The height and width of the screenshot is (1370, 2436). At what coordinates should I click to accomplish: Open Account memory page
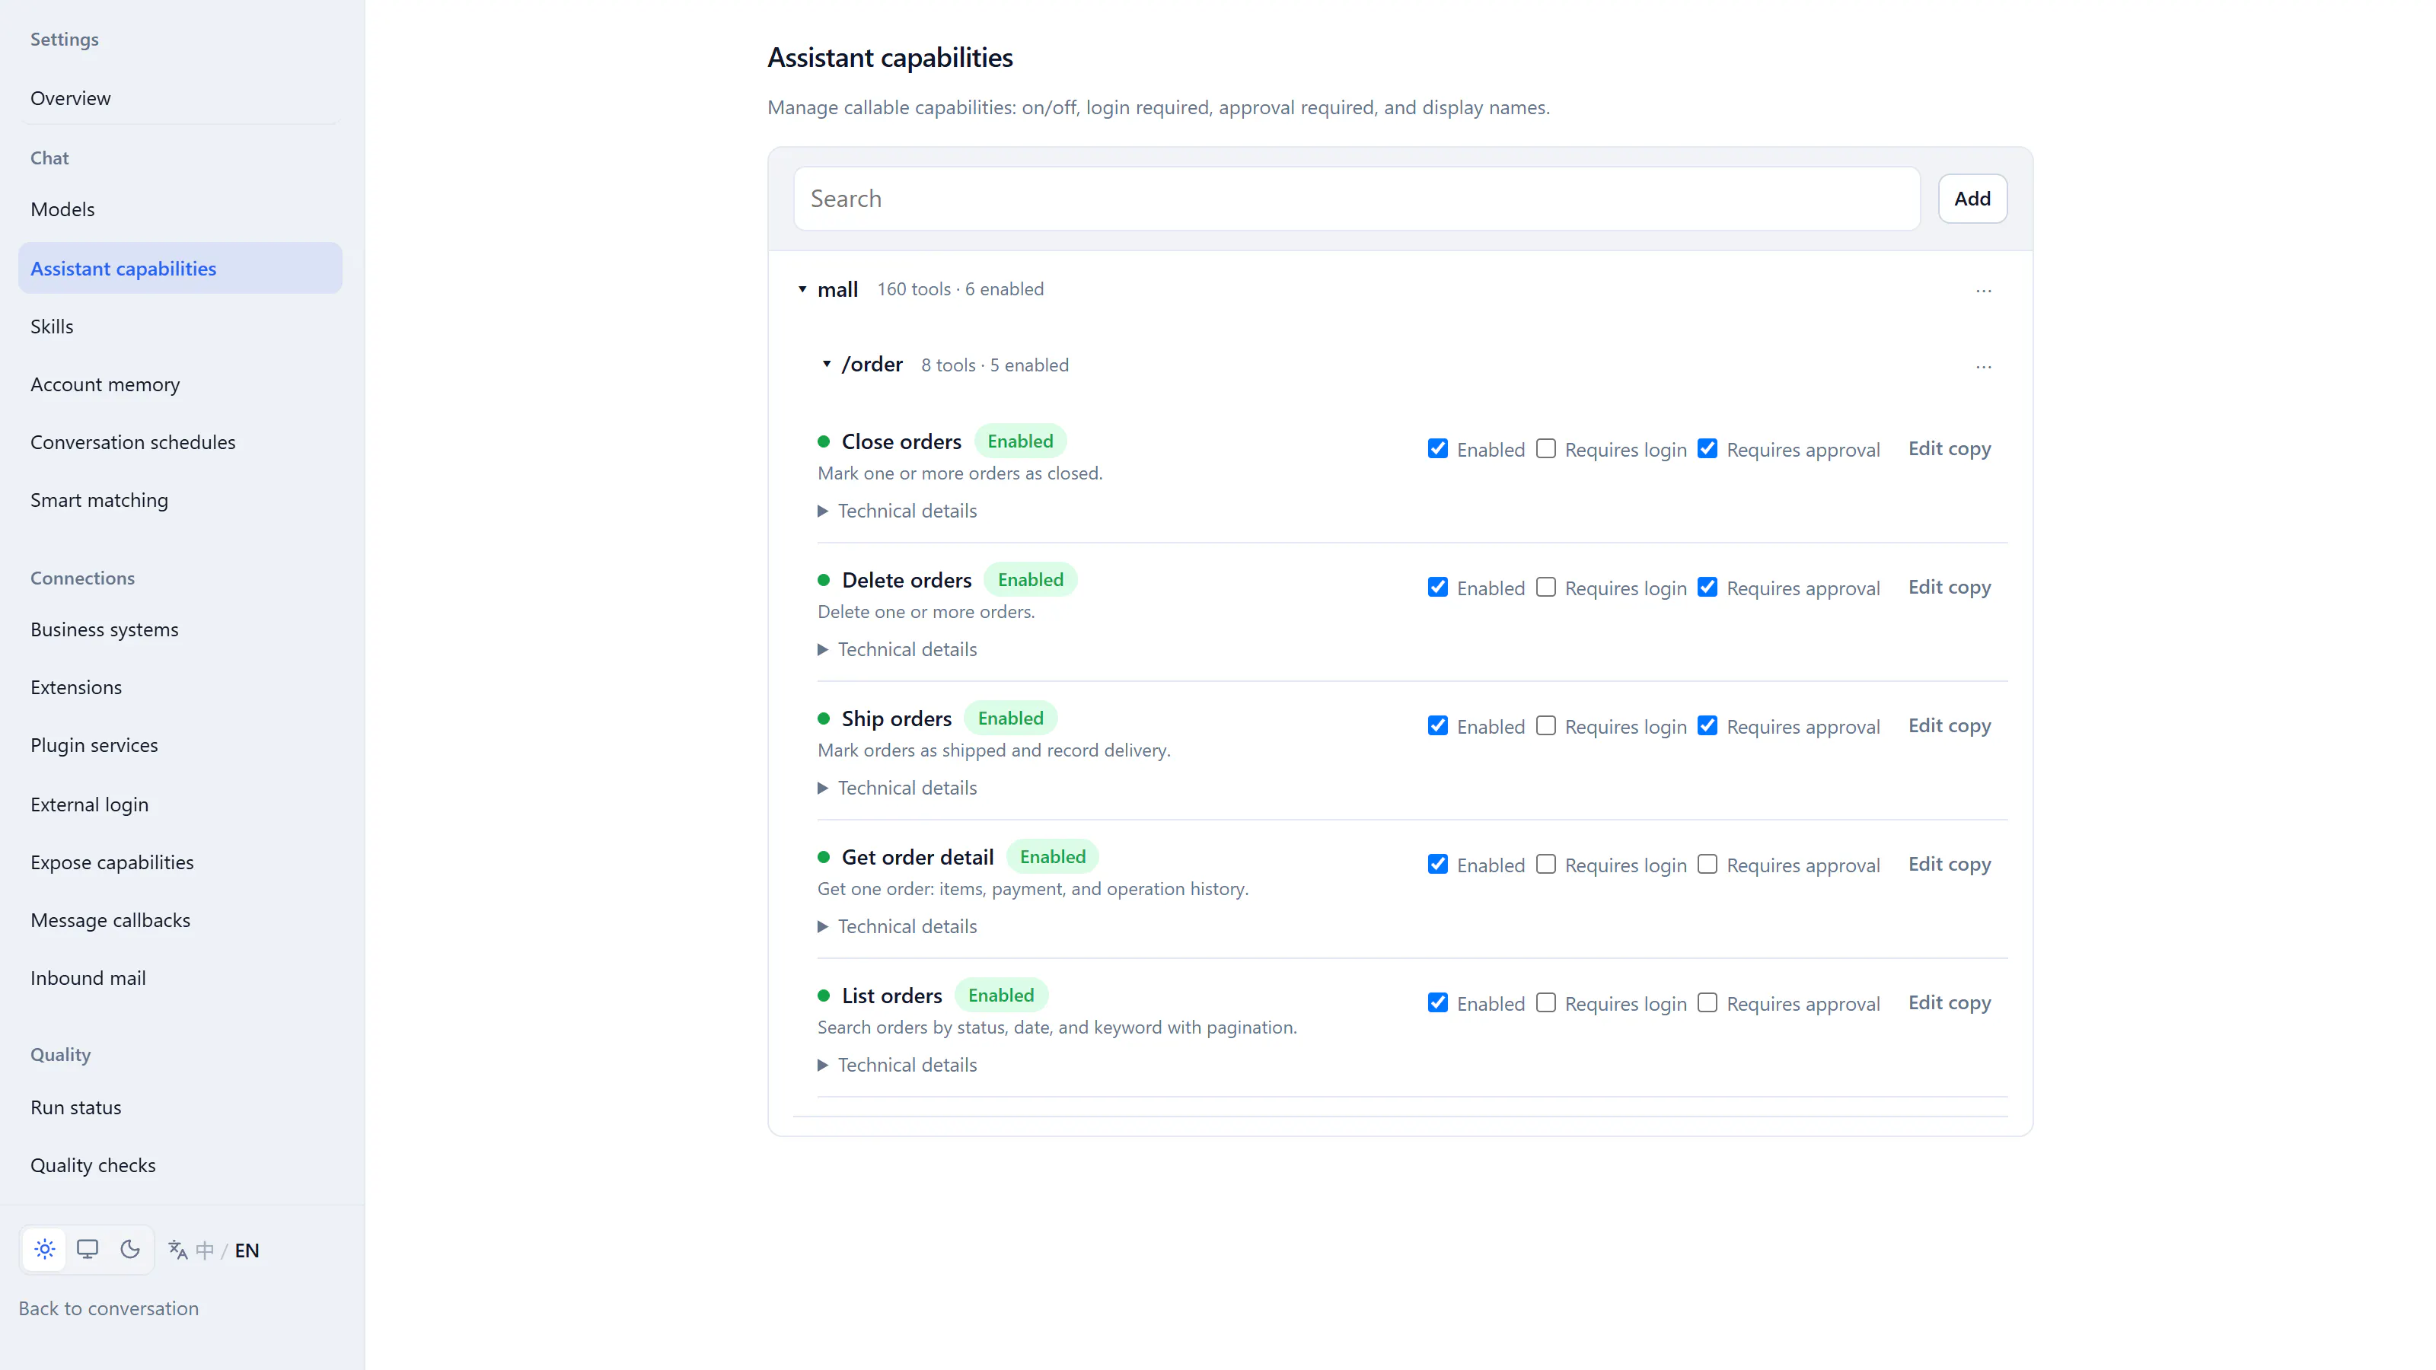coord(180,384)
